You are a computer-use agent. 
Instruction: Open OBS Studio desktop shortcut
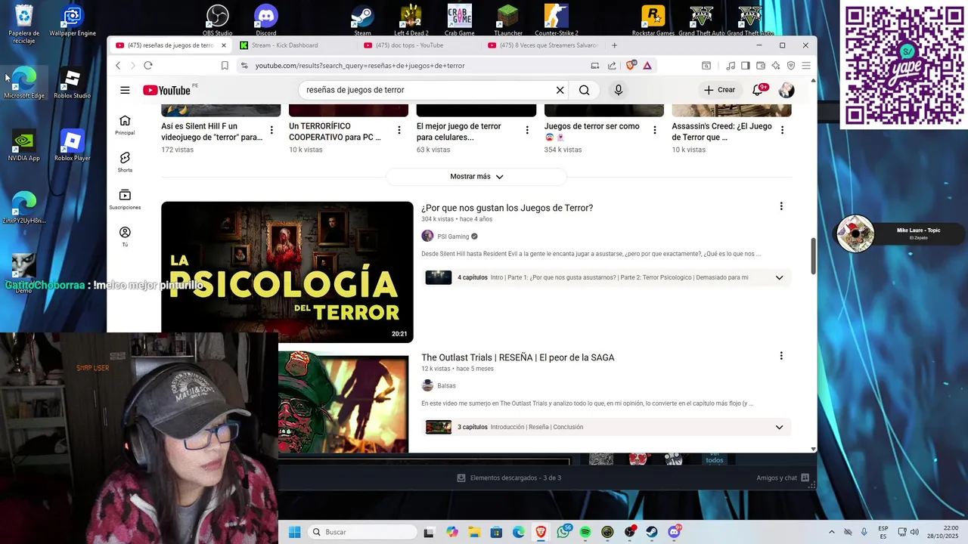218,20
